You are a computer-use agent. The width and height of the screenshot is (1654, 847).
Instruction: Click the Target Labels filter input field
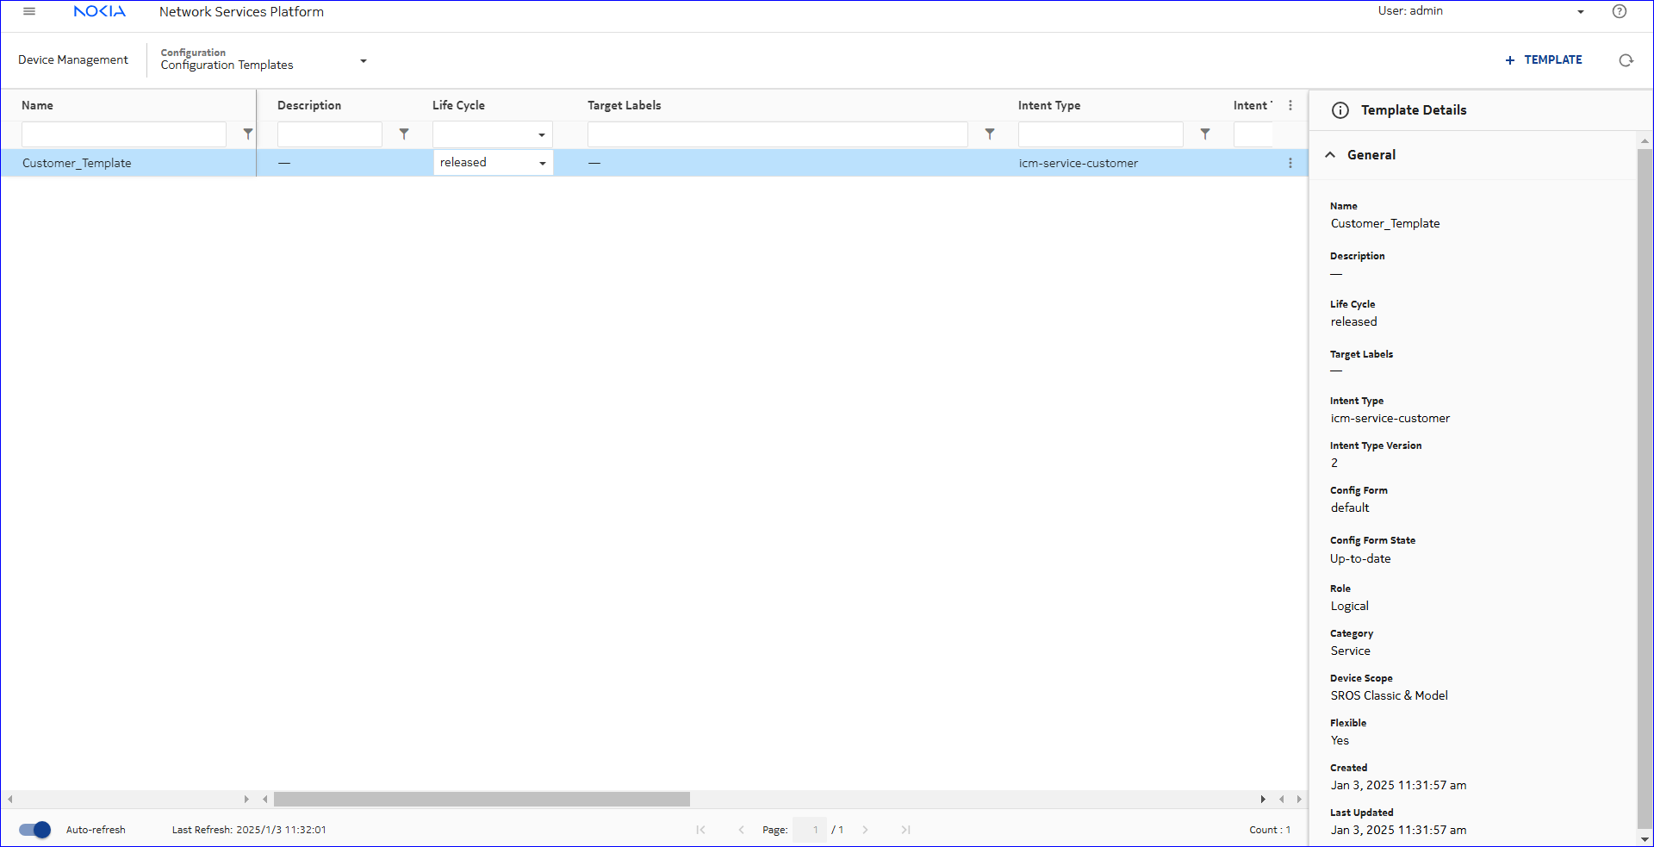click(777, 134)
